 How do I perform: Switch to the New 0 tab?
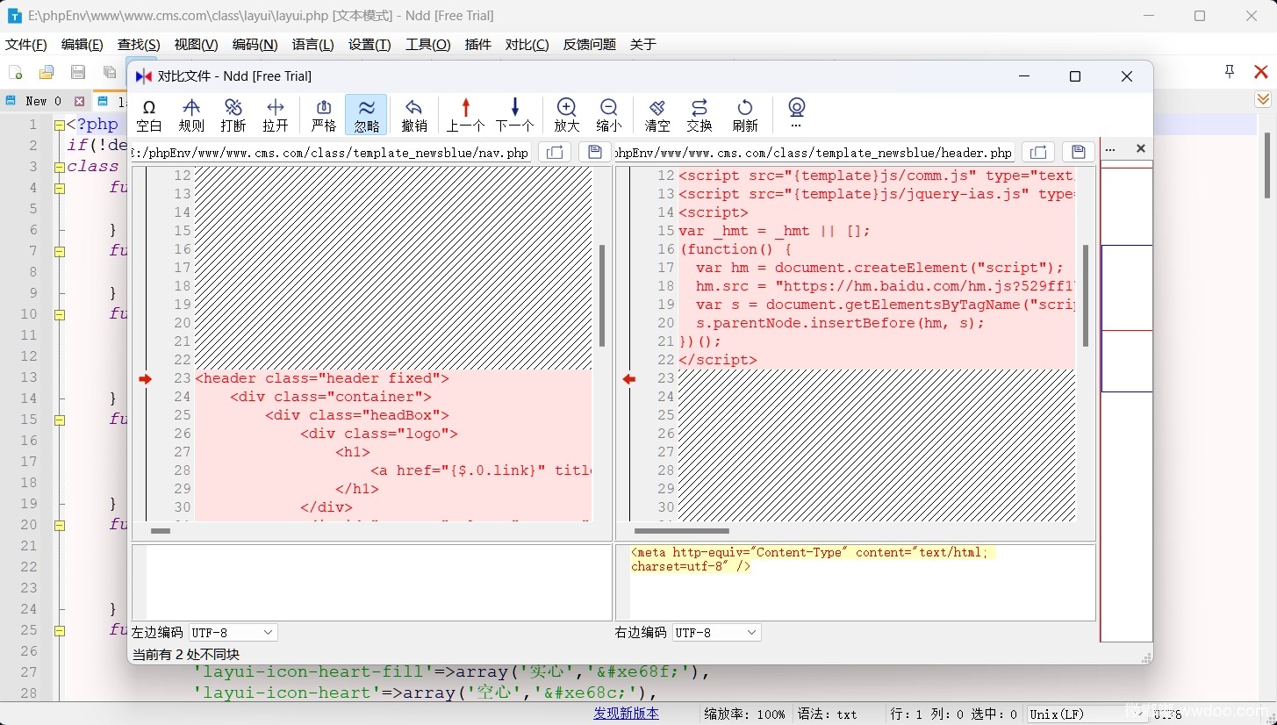[x=42, y=101]
